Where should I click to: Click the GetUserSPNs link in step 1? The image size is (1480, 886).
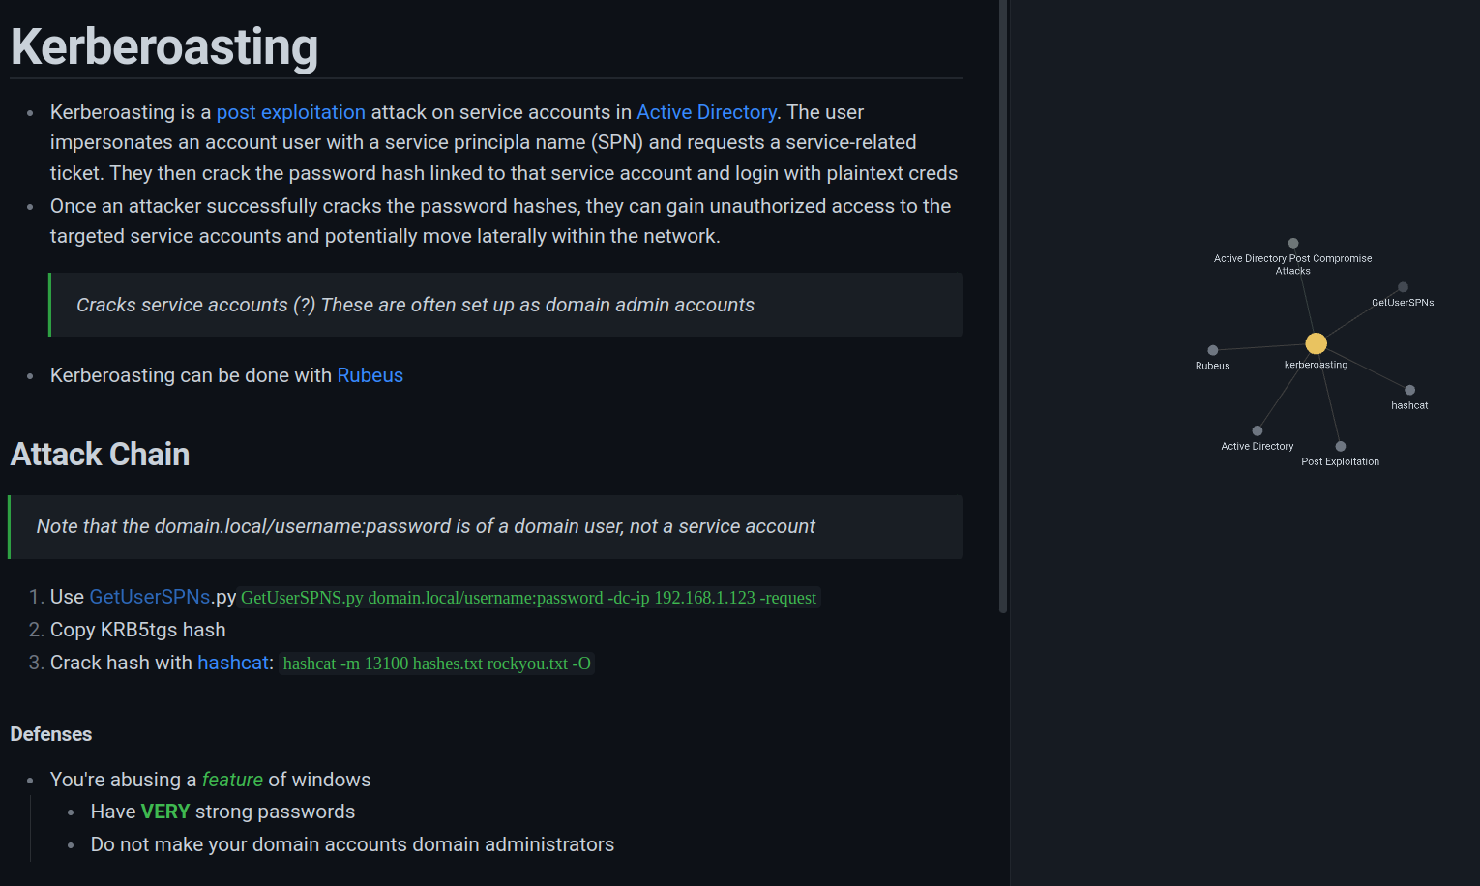pos(150,597)
